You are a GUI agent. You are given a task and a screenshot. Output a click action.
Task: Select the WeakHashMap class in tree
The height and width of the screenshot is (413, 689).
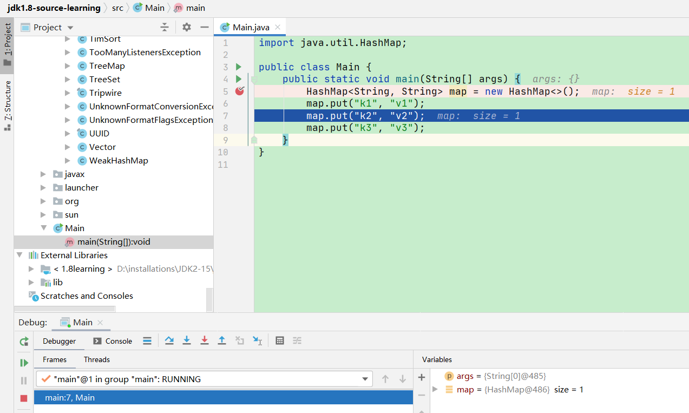[x=118, y=161]
